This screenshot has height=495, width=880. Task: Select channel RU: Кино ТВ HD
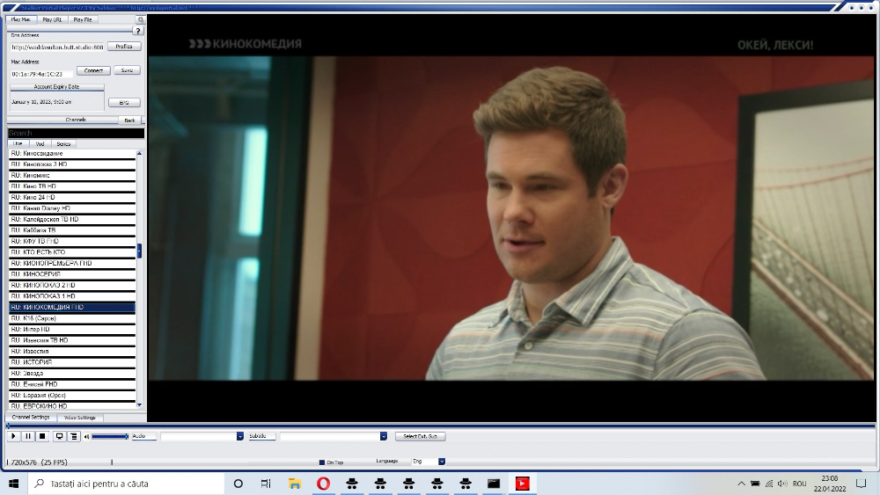coord(72,186)
